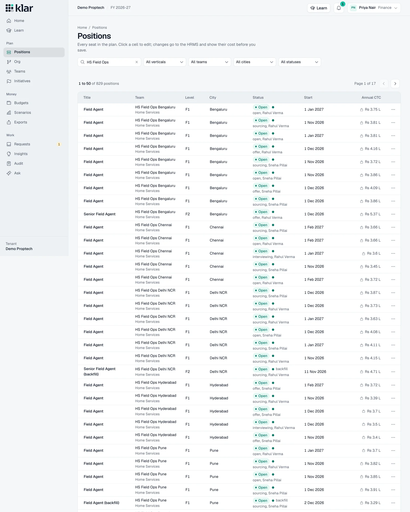The height and width of the screenshot is (512, 410).
Task: Open the notifications bell
Action: click(339, 8)
